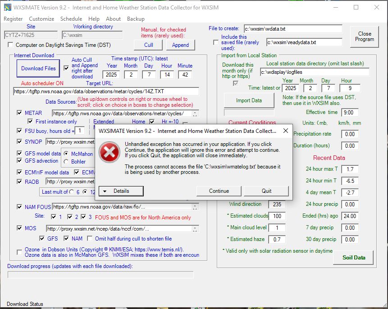This screenshot has width=388, height=309.
Task: Select the Bohler radio button
Action: [x=66, y=162]
